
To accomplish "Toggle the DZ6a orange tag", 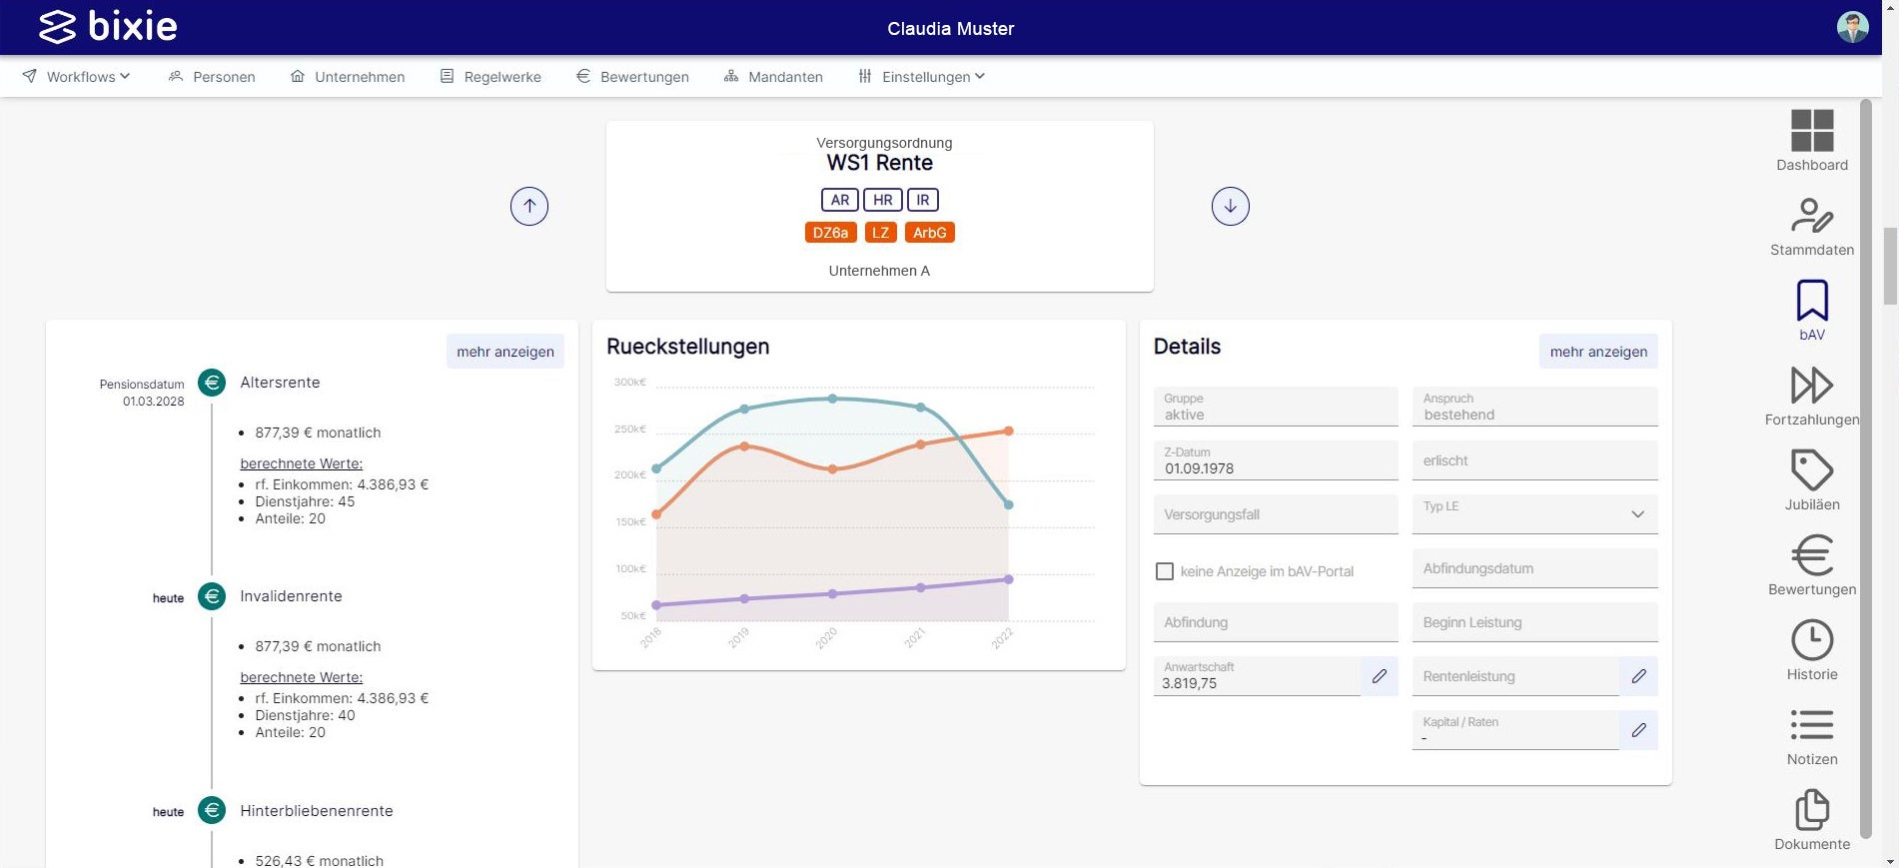I will coord(830,233).
